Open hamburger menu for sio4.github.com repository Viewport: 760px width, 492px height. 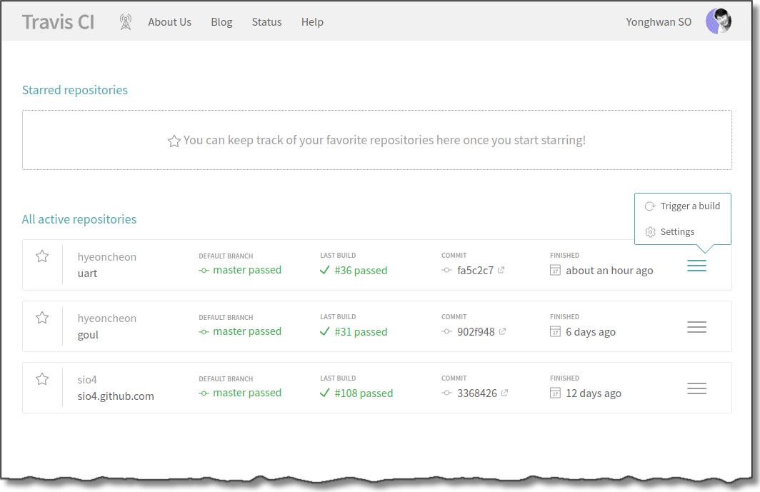click(696, 388)
